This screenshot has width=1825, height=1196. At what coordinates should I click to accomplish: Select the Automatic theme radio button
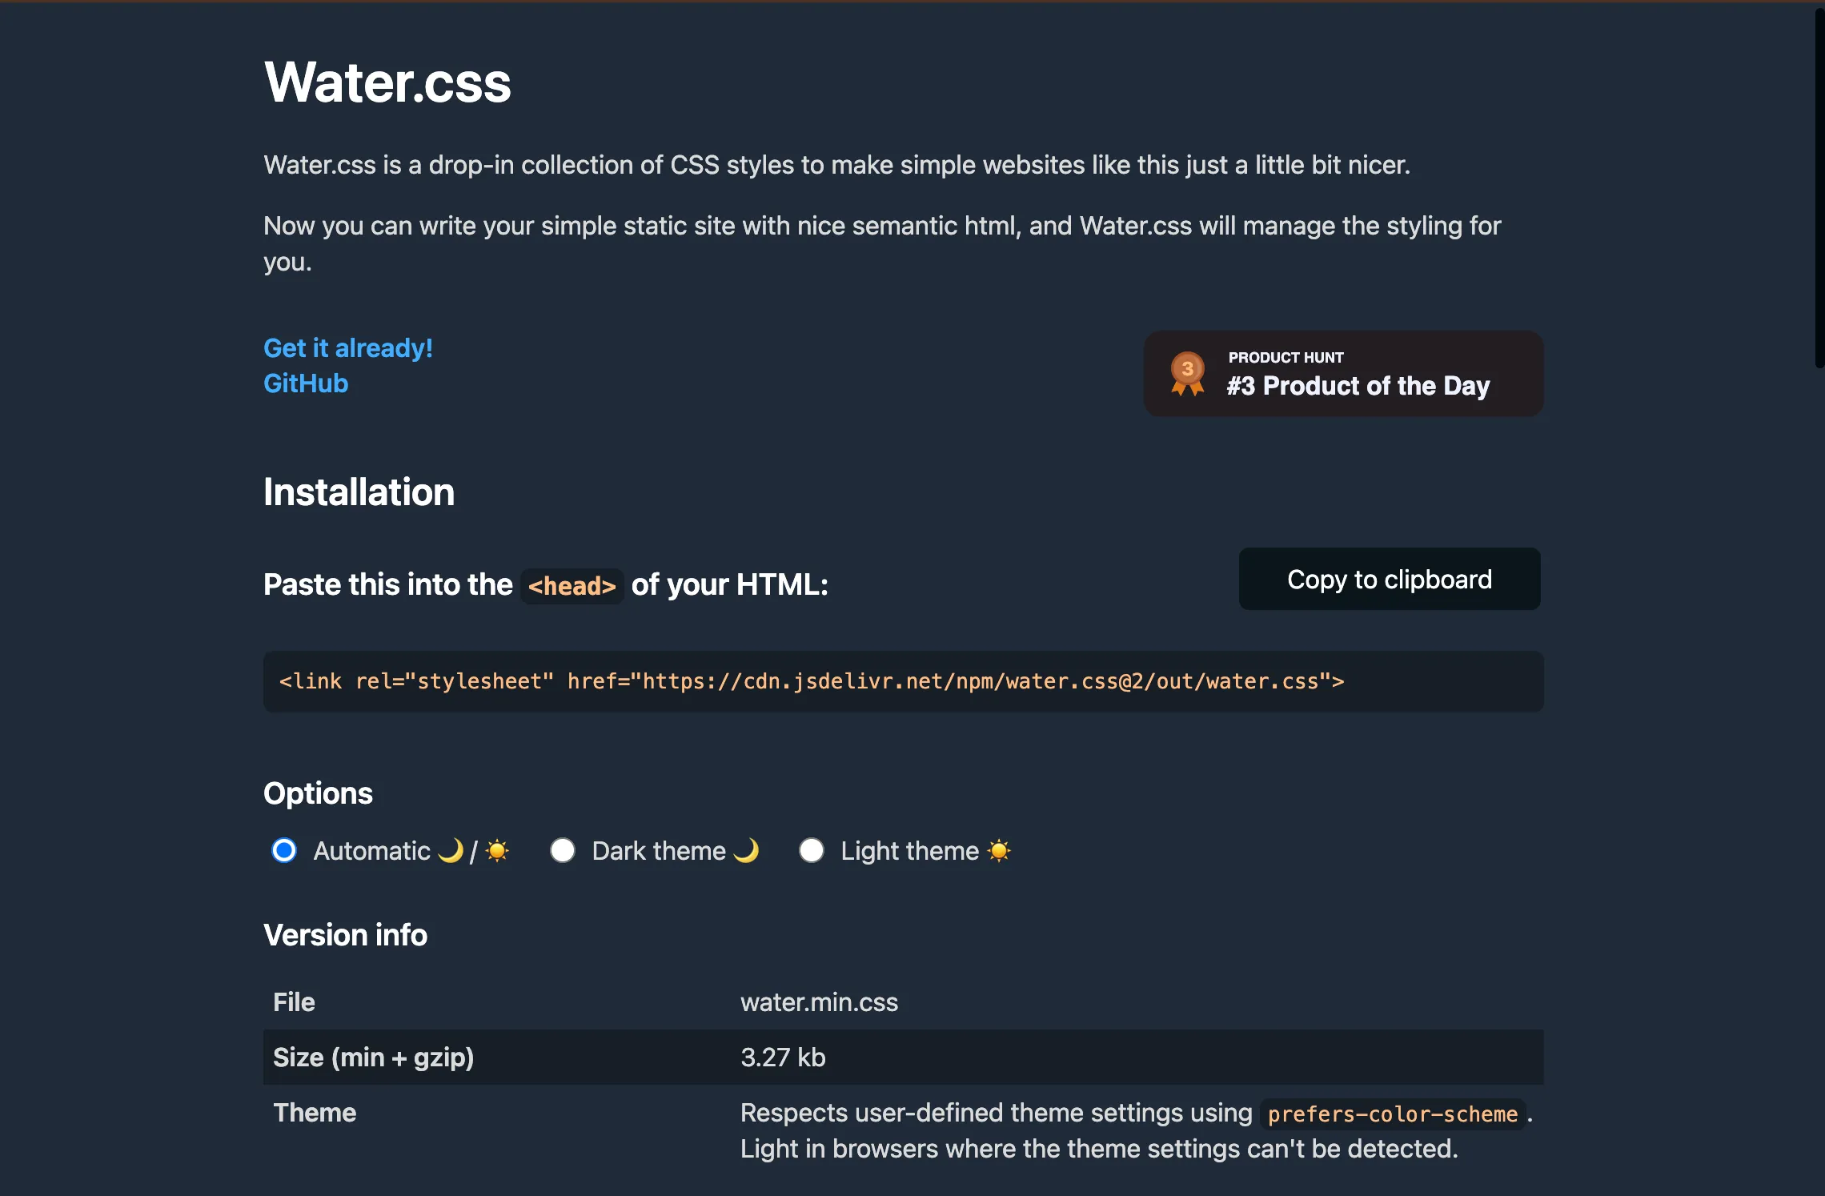pyautogui.click(x=283, y=851)
